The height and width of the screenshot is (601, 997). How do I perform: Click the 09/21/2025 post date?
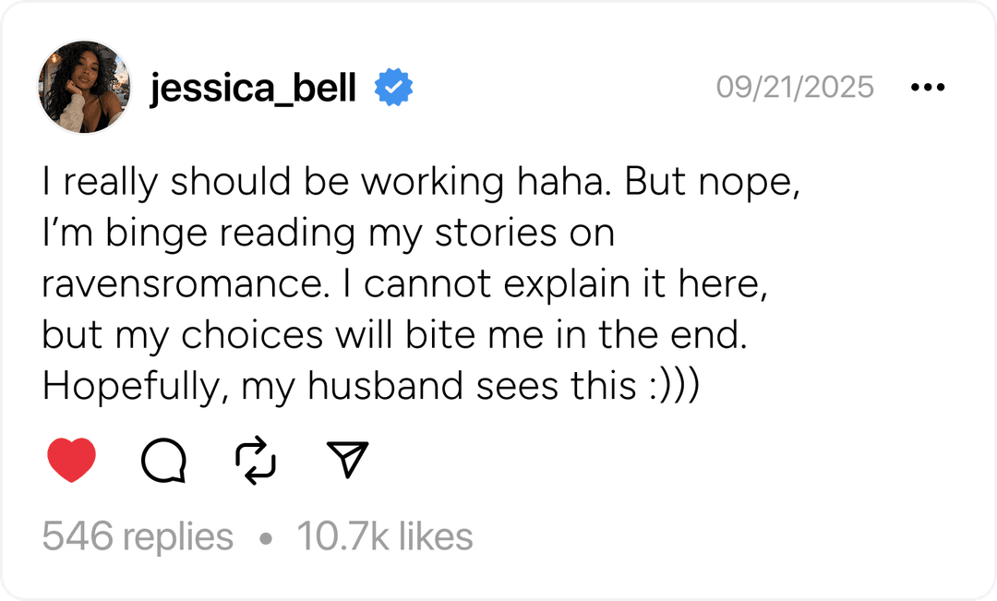click(795, 88)
